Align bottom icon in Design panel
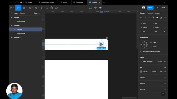Image resolution: width=177 pixels, height=99 pixels. click(x=161, y=18)
